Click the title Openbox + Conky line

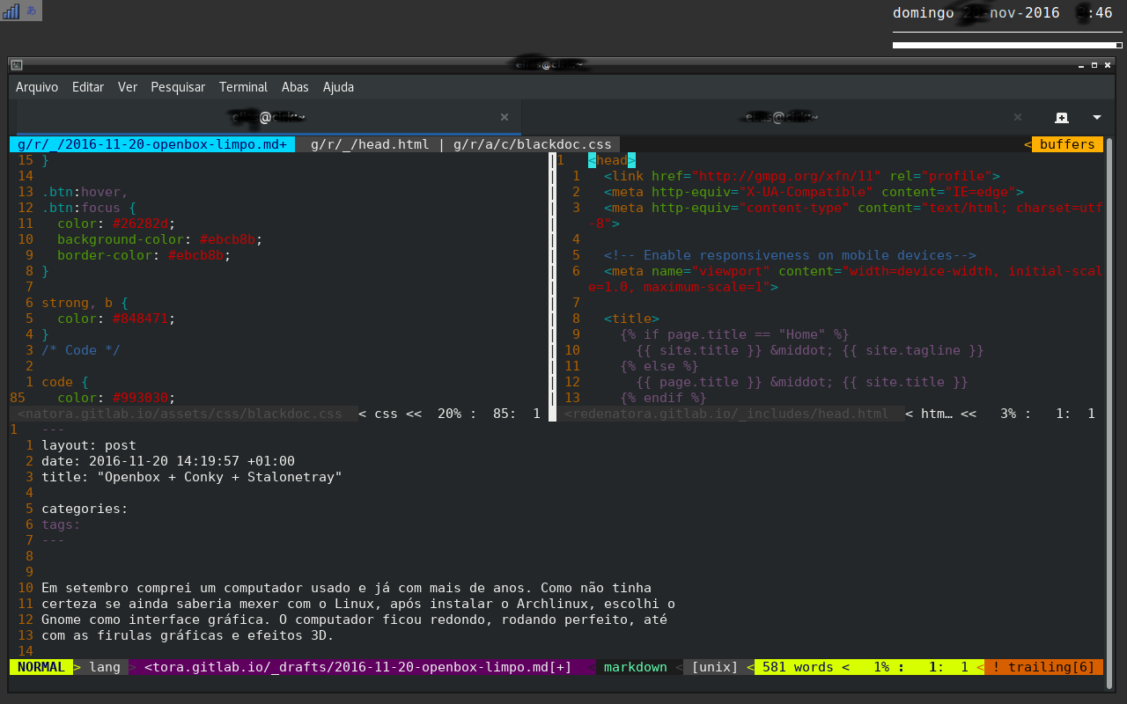pyautogui.click(x=192, y=477)
